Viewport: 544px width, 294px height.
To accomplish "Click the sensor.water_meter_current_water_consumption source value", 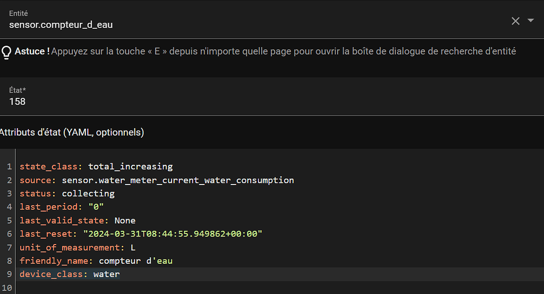I will pyautogui.click(x=178, y=180).
